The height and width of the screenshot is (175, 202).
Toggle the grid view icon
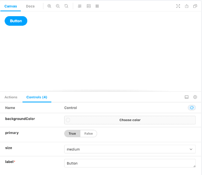coord(97,6)
